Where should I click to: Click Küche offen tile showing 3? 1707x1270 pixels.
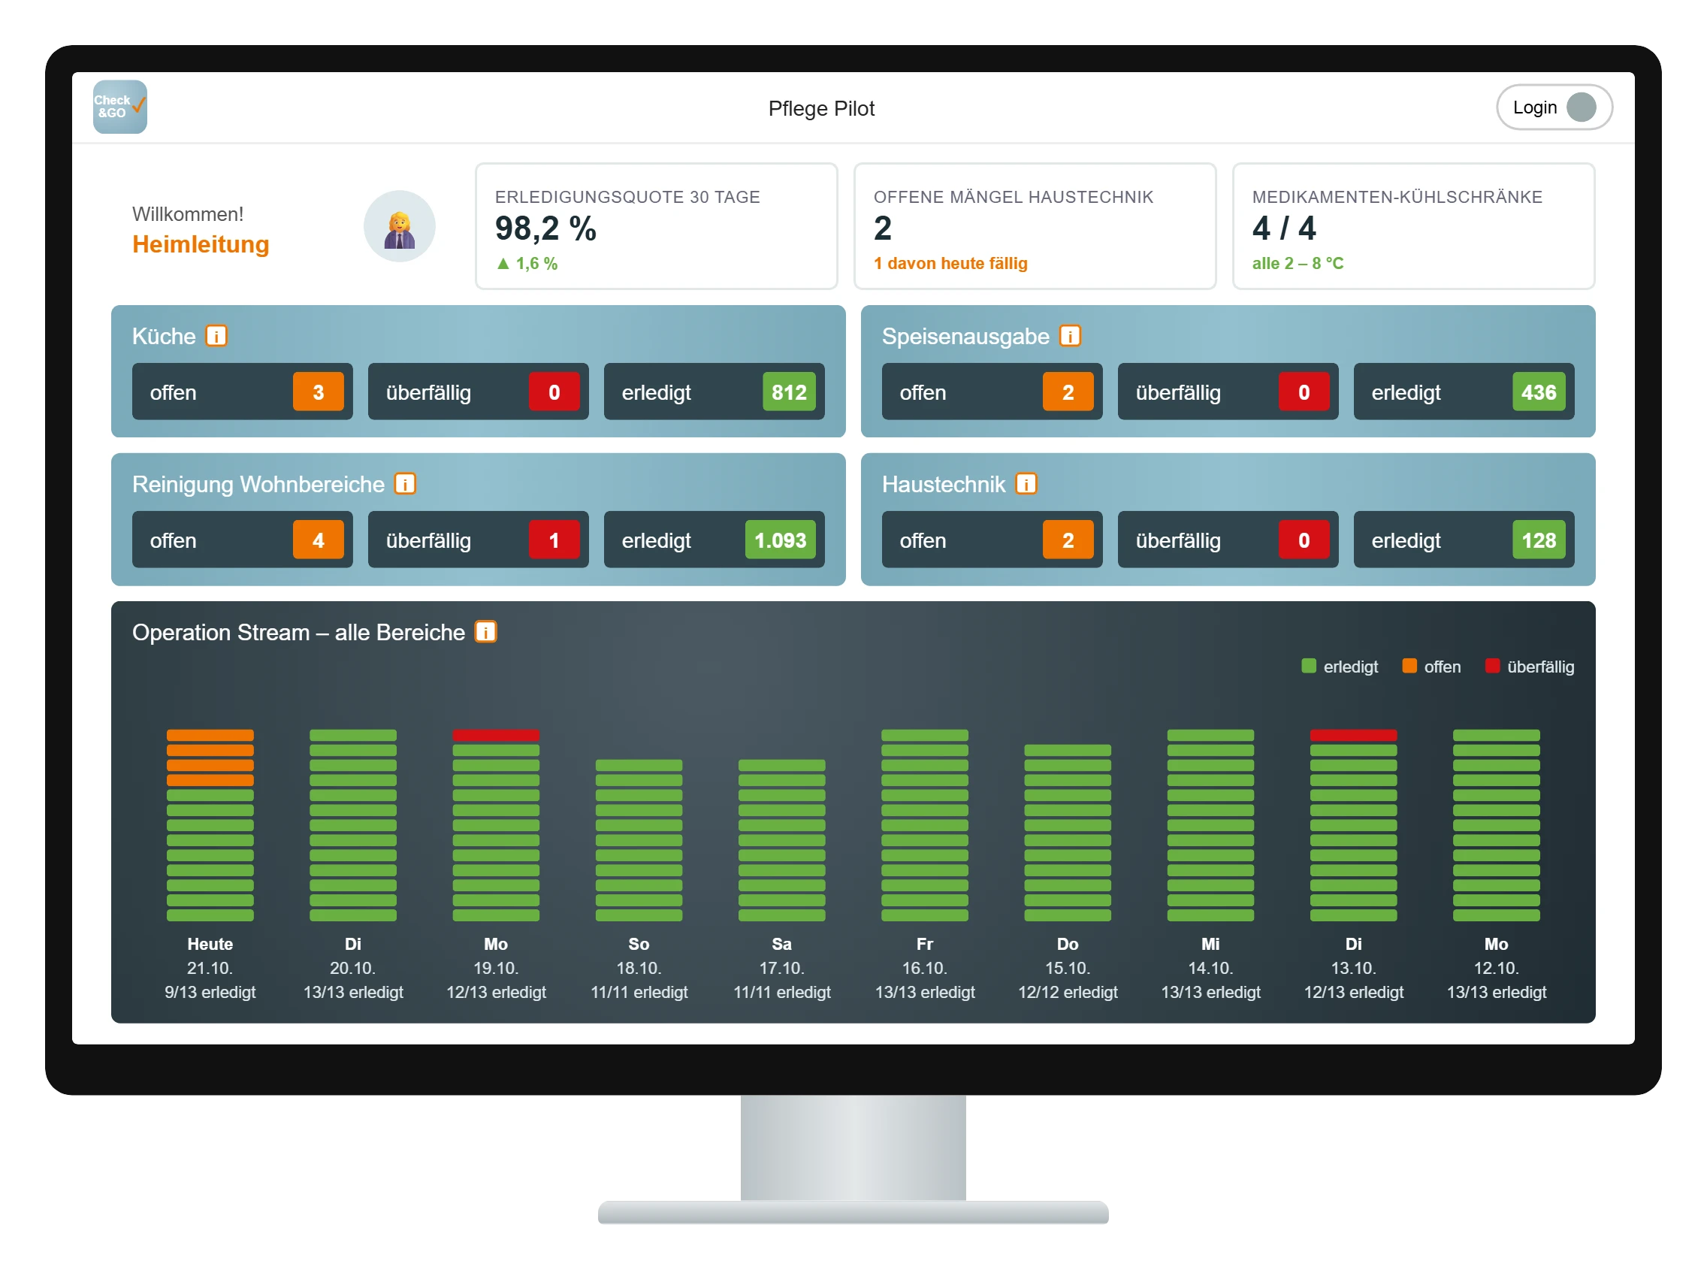242,392
